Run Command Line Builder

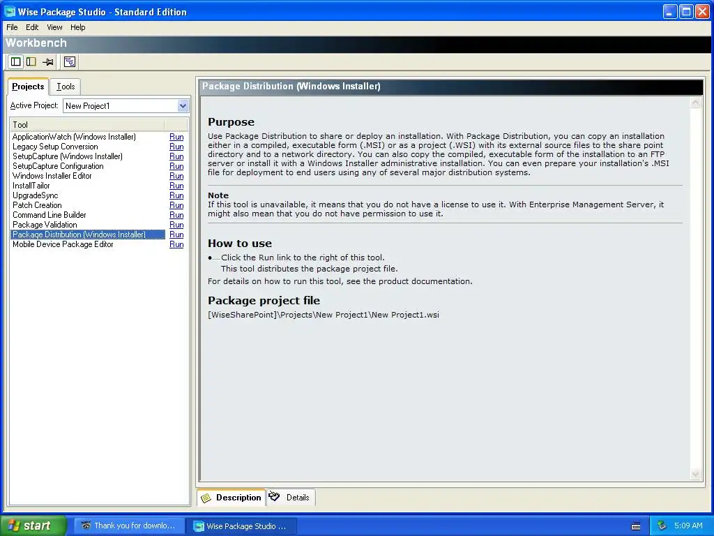tap(176, 215)
